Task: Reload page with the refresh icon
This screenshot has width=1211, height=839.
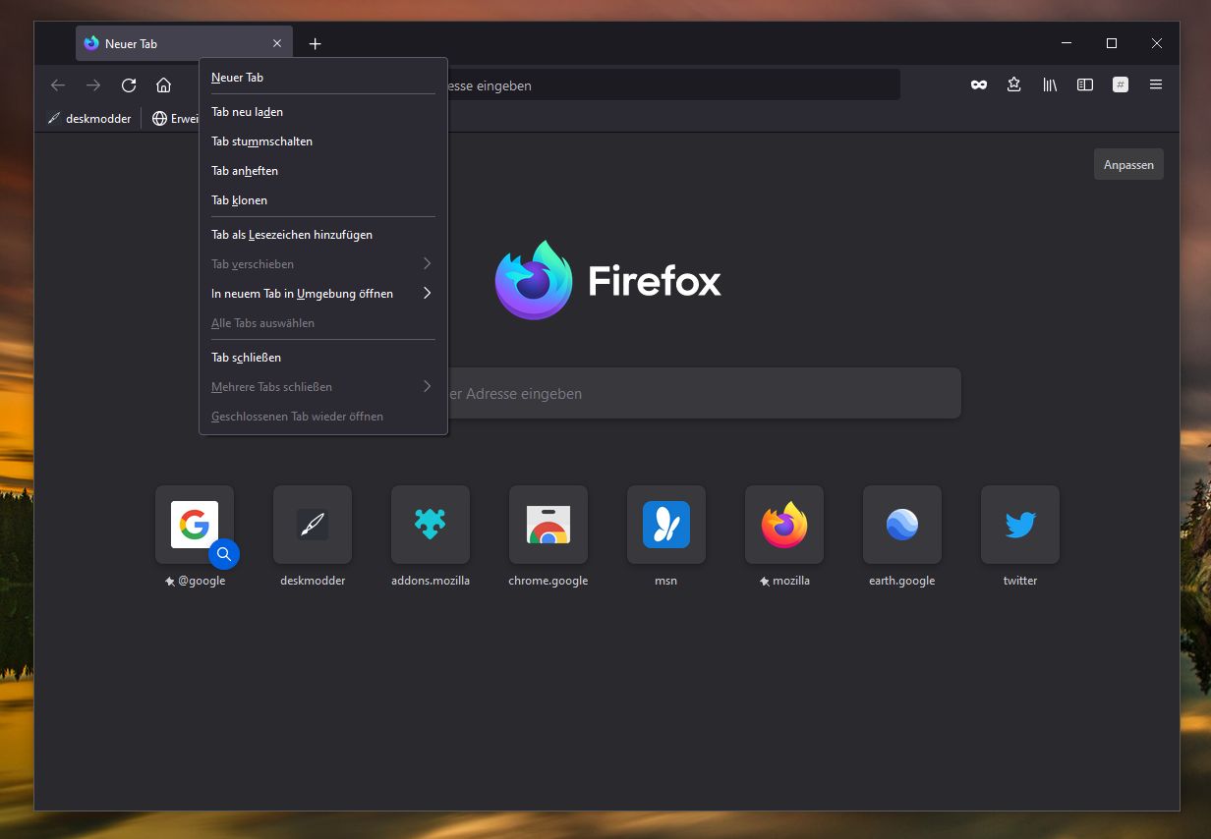Action: (129, 85)
